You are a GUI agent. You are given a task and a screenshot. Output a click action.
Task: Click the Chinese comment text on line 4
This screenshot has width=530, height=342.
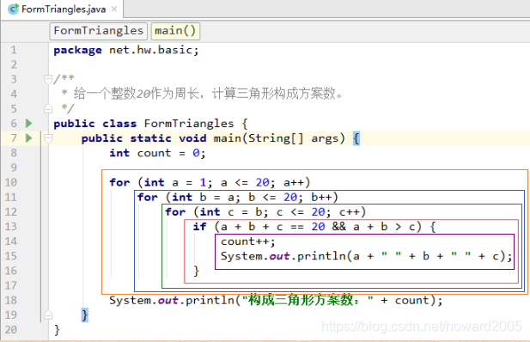tap(208, 94)
